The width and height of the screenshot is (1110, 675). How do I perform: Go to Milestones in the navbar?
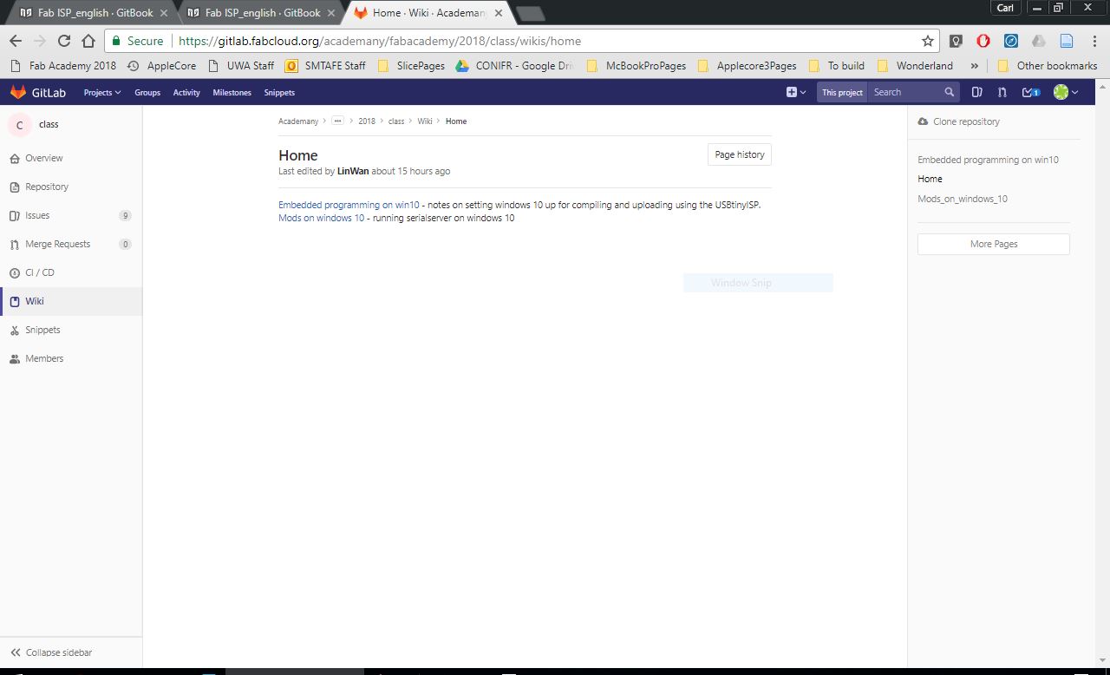coord(232,93)
